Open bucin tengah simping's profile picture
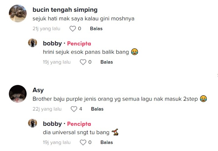 [18, 13]
